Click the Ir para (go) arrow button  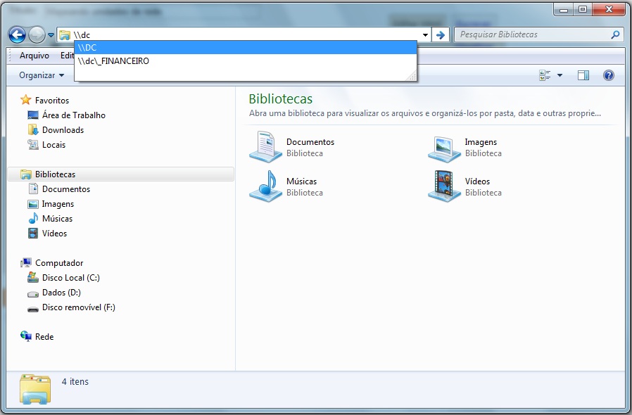(x=441, y=34)
